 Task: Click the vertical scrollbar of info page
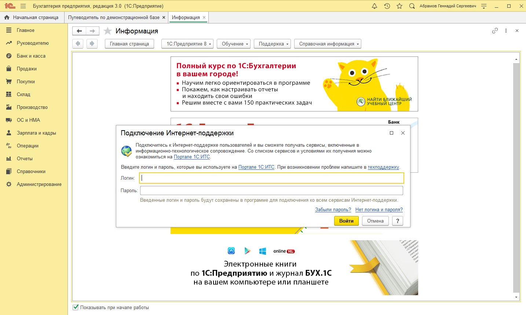(516, 176)
